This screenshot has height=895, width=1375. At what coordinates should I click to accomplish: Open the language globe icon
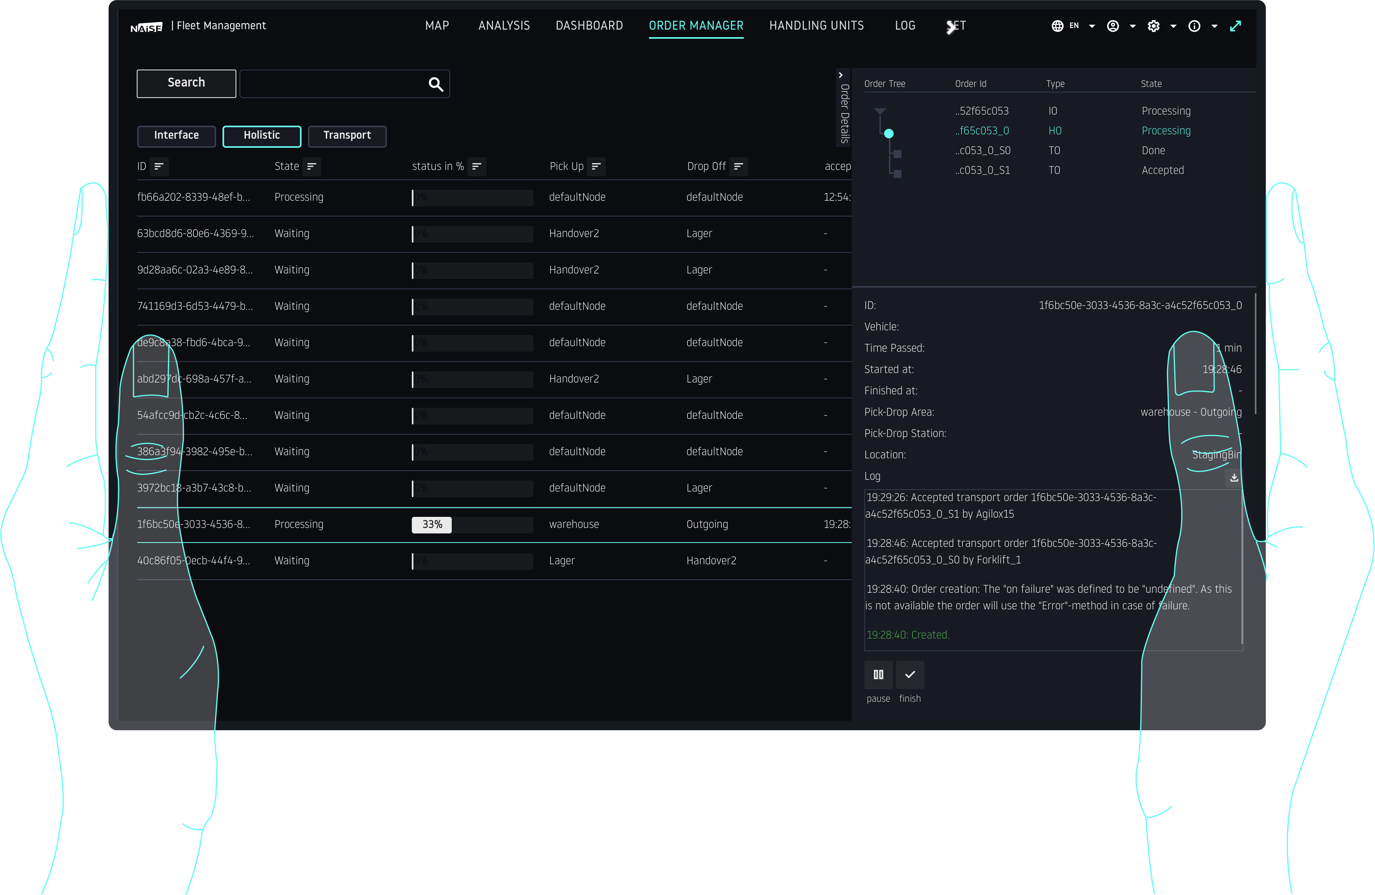point(1057,26)
